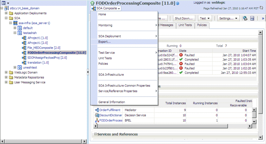Click the globe icon in the toolbar

[245, 18]
